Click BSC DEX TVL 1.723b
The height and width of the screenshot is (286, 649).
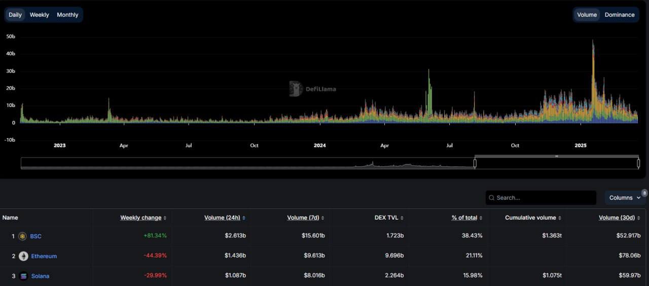394,236
